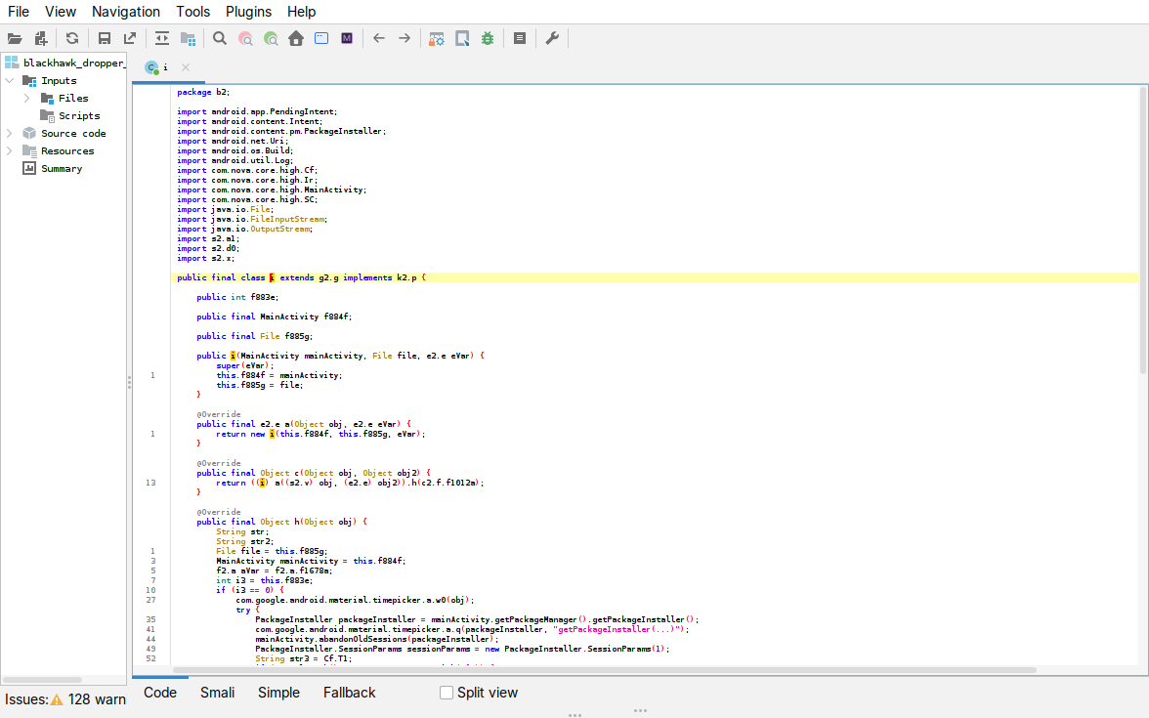This screenshot has height=718, width=1149.
Task: Click line number 13 in gutter
Action: point(150,483)
